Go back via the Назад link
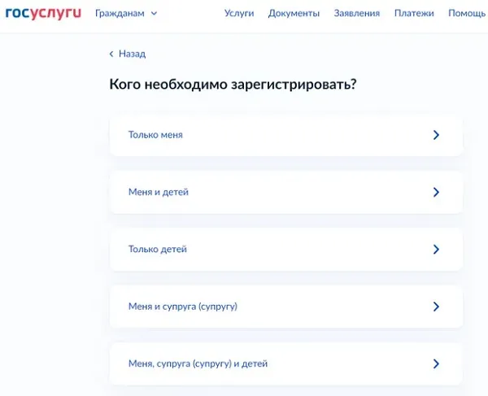The image size is (488, 396). [x=128, y=54]
